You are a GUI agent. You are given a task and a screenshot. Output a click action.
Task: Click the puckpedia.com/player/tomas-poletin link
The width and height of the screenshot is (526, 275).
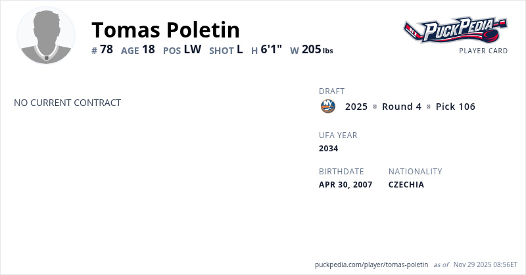point(371,264)
